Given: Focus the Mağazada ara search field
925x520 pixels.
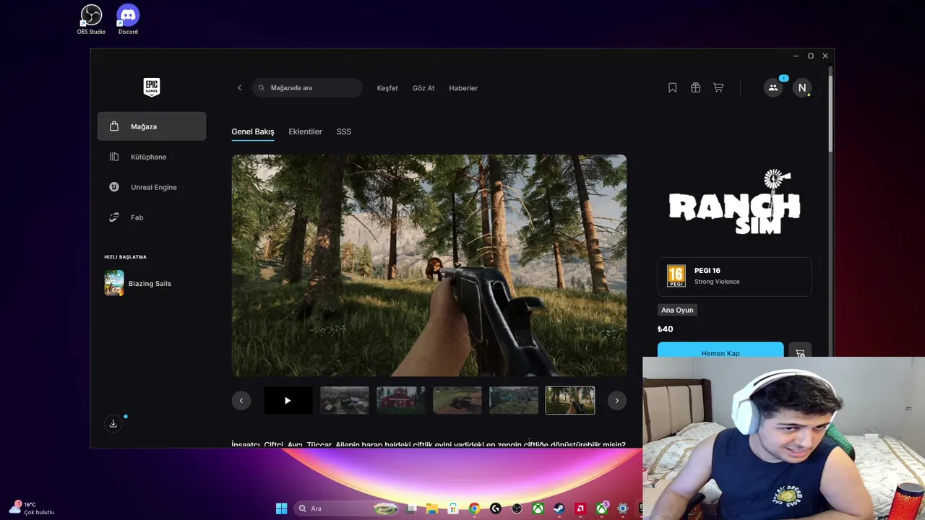Looking at the screenshot, I should [x=307, y=88].
